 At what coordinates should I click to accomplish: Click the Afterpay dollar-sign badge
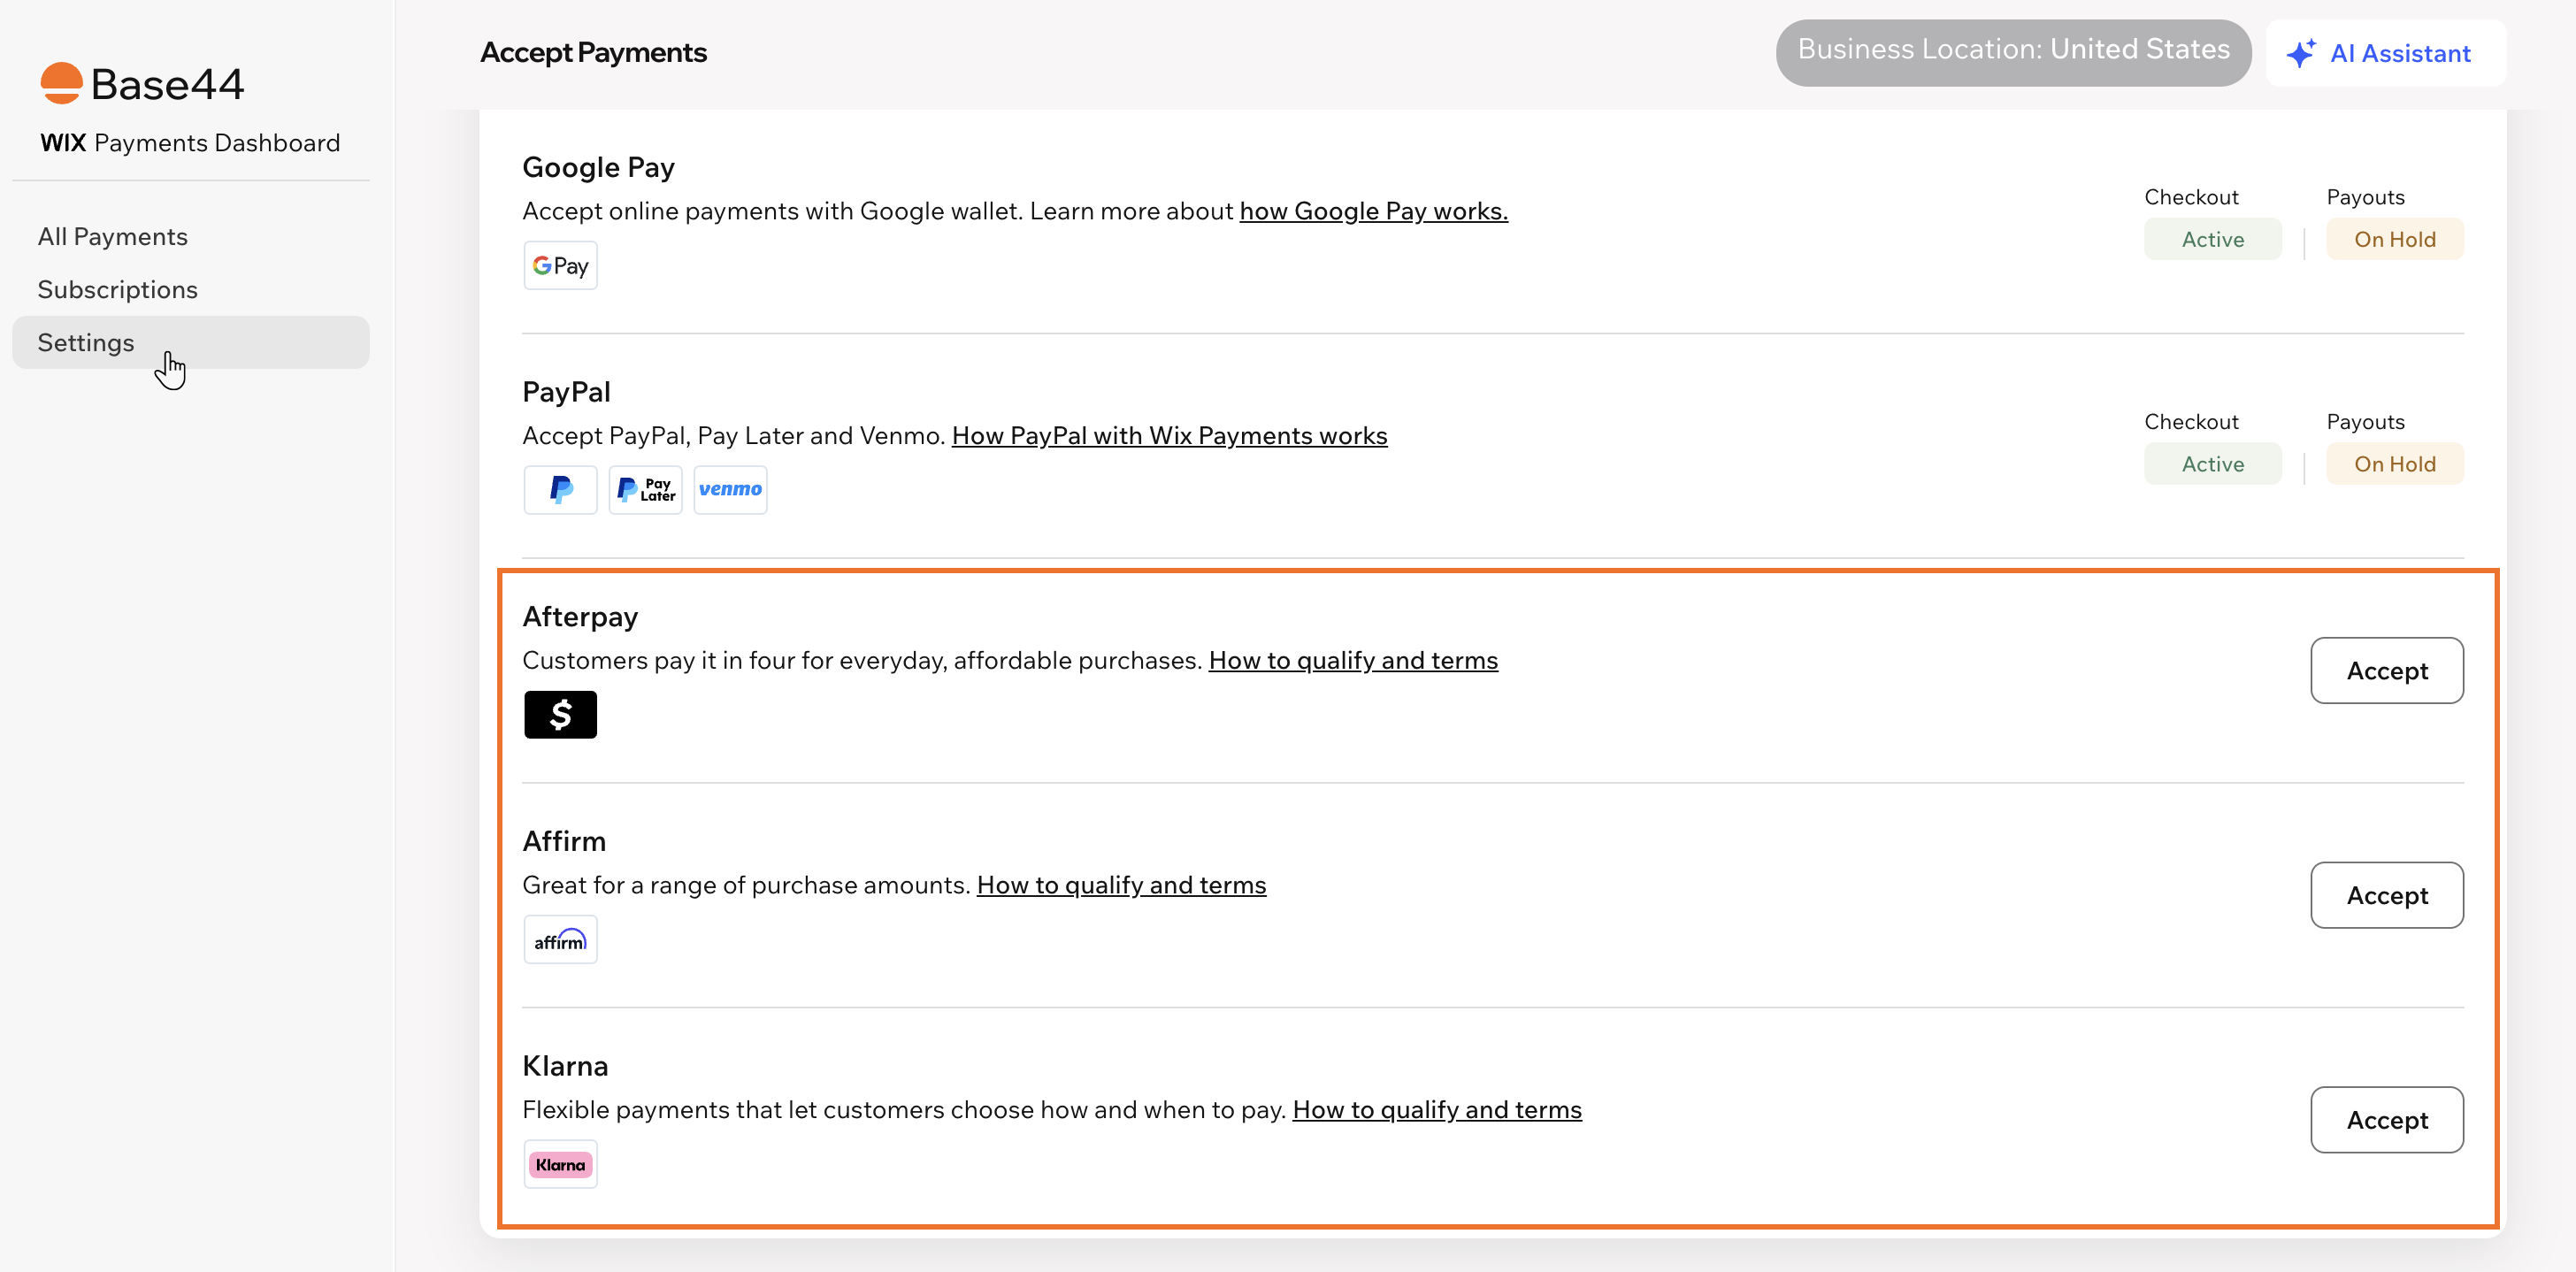click(x=560, y=715)
